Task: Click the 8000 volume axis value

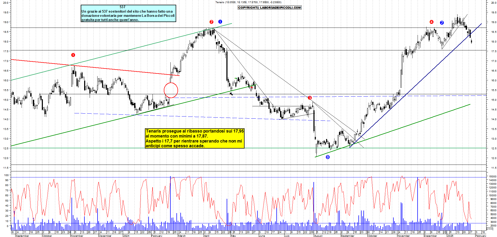Action: [493, 203]
